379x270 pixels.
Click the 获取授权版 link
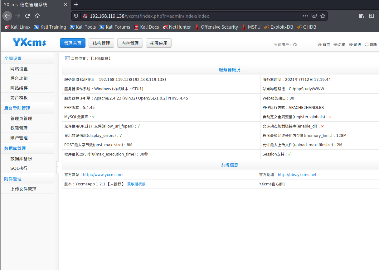point(136,184)
